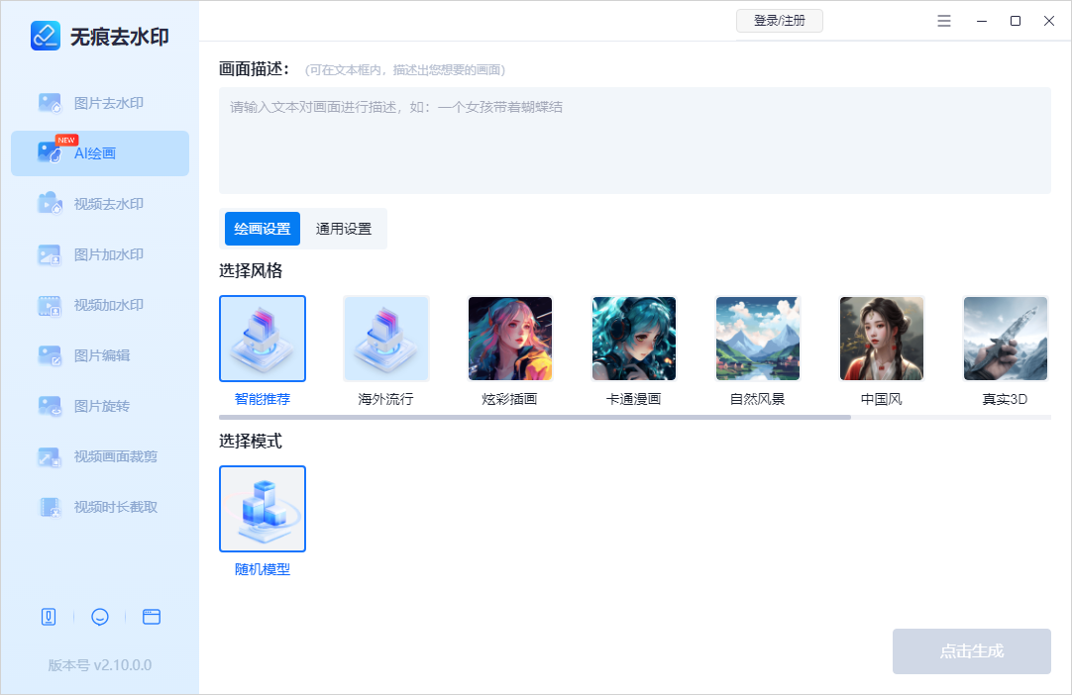Open the feedback smiley icon
1072x695 pixels.
click(x=99, y=616)
